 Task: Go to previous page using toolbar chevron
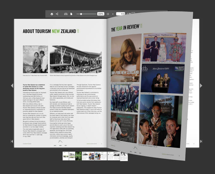point(113,14)
